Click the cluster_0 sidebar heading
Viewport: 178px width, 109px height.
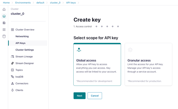coord(18,14)
